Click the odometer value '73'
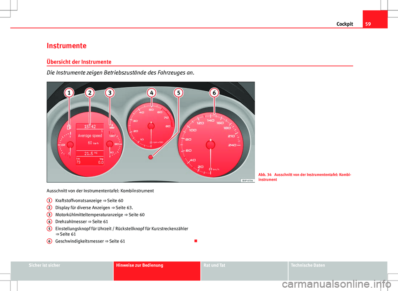398x291 pixels. 78,162
